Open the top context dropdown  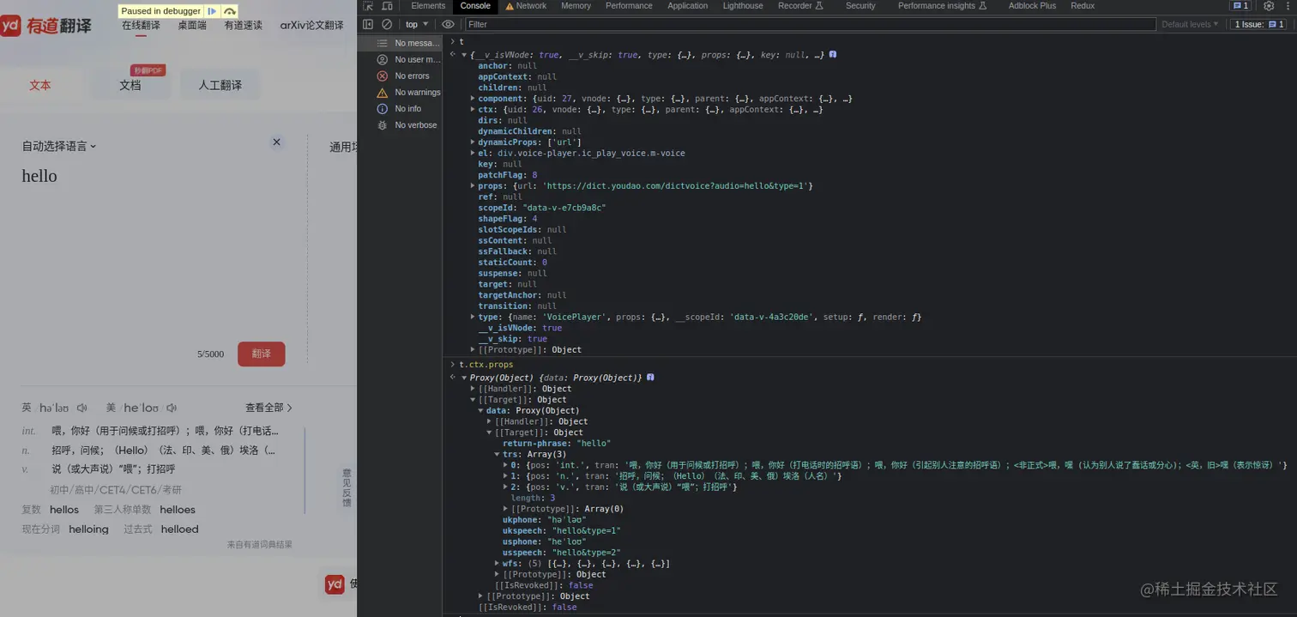point(416,24)
